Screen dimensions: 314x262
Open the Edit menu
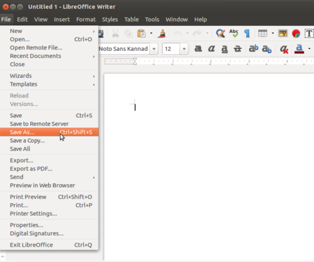point(22,20)
